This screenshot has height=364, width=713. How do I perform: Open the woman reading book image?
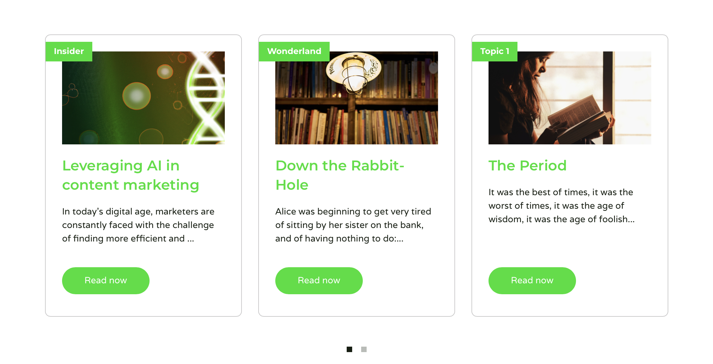click(570, 98)
